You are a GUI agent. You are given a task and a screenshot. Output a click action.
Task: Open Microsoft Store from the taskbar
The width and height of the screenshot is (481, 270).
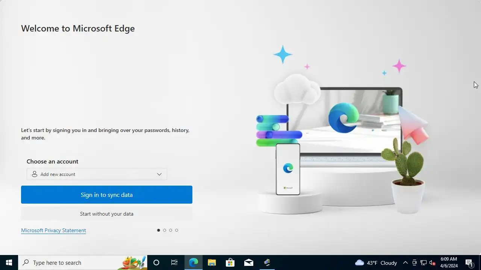coord(230,262)
